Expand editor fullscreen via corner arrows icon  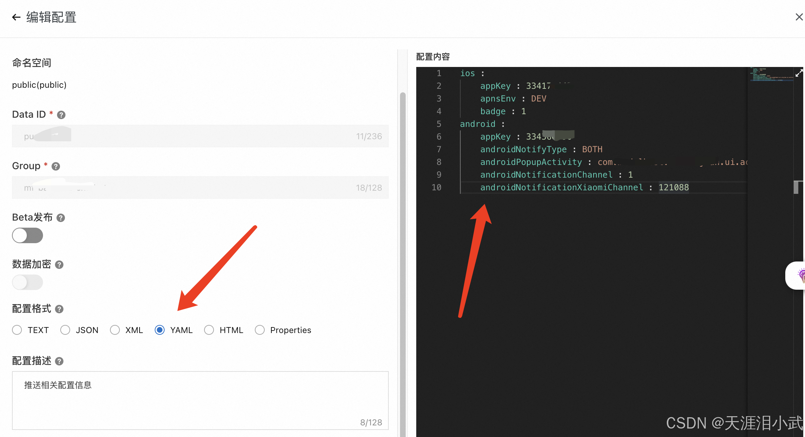coord(799,73)
